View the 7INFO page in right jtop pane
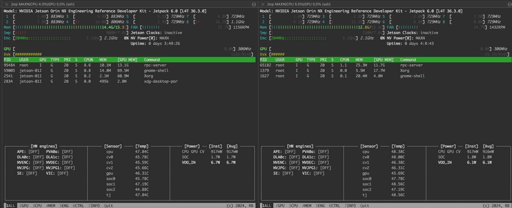The width and height of the screenshot is (512, 208). coord(350,205)
